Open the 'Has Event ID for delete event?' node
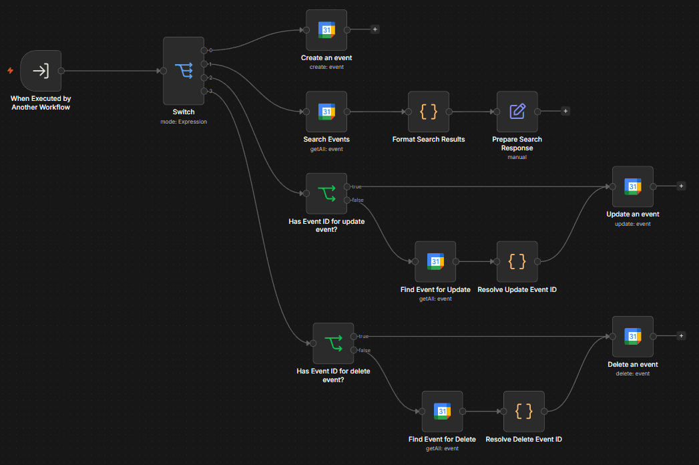 click(x=333, y=343)
